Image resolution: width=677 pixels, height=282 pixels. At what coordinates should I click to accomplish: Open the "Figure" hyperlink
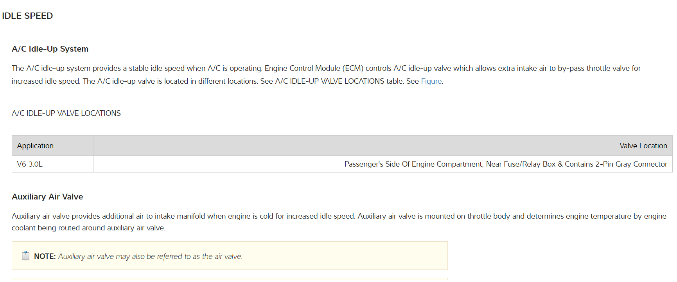(431, 81)
